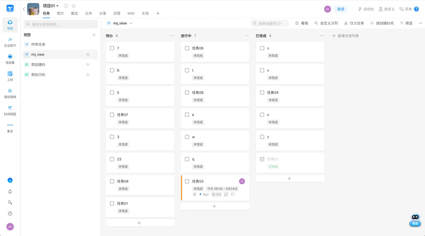Toggle visibility of 我创建的 view
425x236 pixels.
[88, 64]
